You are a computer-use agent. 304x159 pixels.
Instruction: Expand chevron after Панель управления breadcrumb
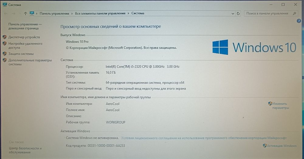(x=72, y=13)
